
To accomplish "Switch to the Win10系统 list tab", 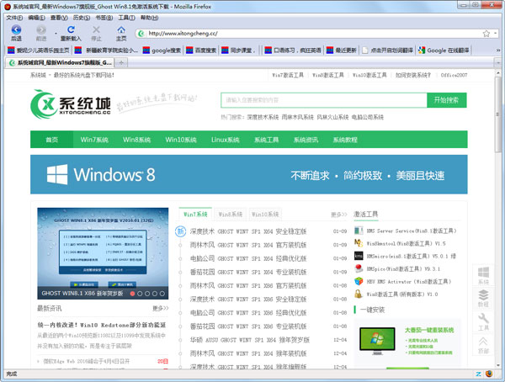I will (x=265, y=214).
